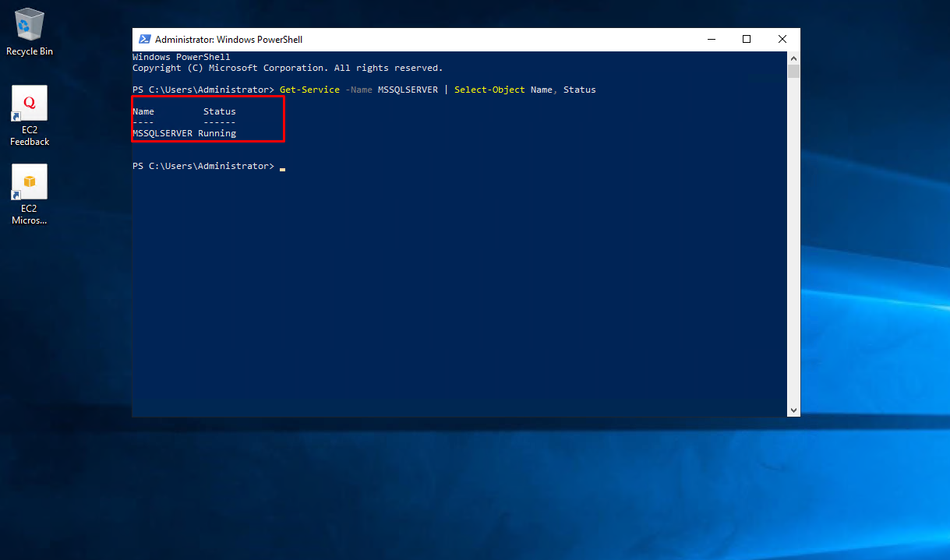Maximize the PowerShell window
This screenshot has height=560, width=950.
(x=747, y=40)
